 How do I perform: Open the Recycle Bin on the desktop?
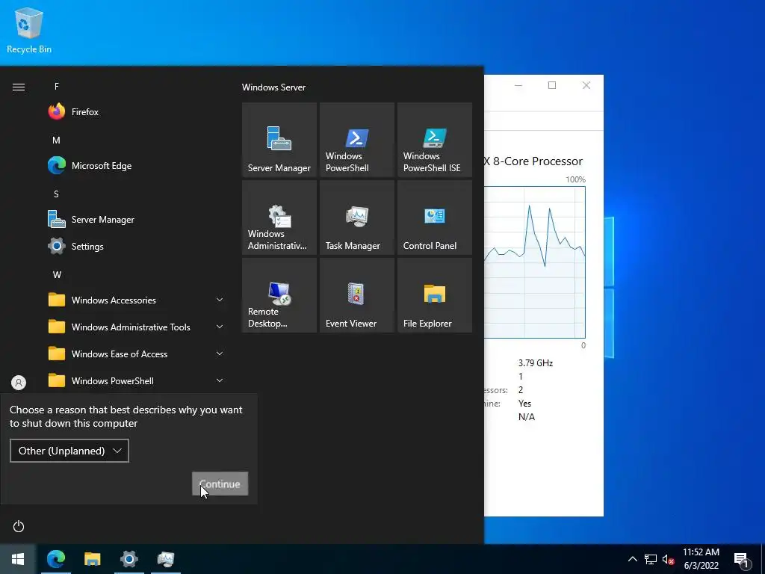29,30
